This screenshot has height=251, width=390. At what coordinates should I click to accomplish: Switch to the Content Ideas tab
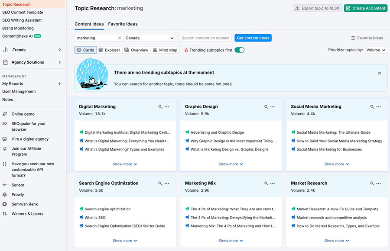pos(89,24)
